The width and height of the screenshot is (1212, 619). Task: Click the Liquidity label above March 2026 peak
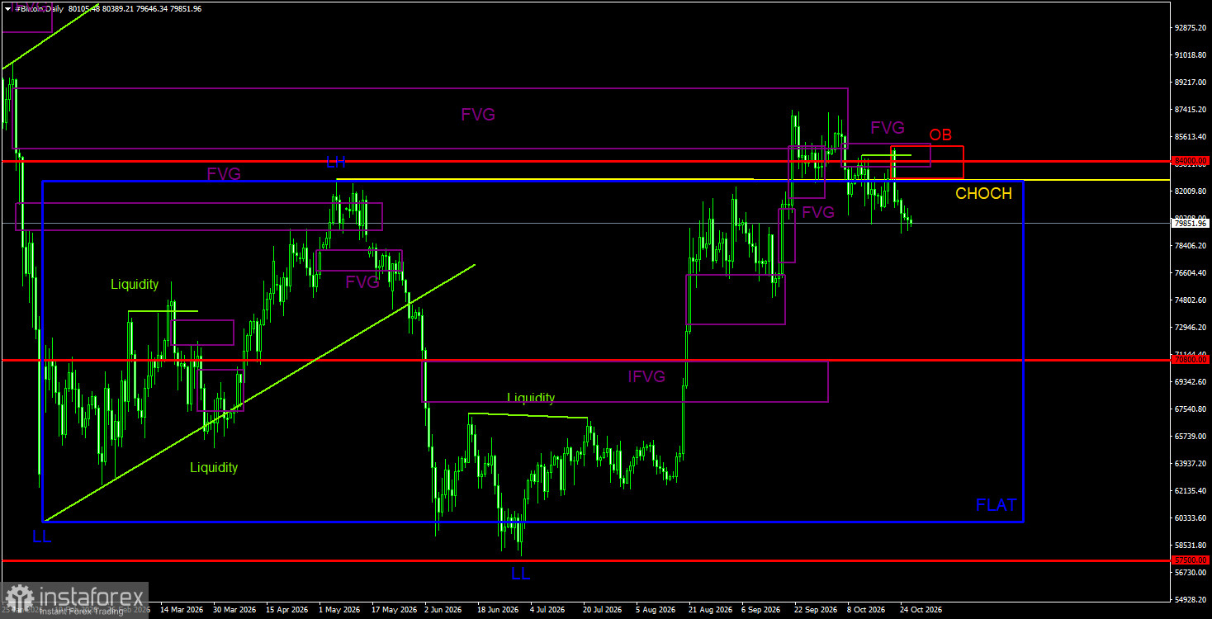135,285
